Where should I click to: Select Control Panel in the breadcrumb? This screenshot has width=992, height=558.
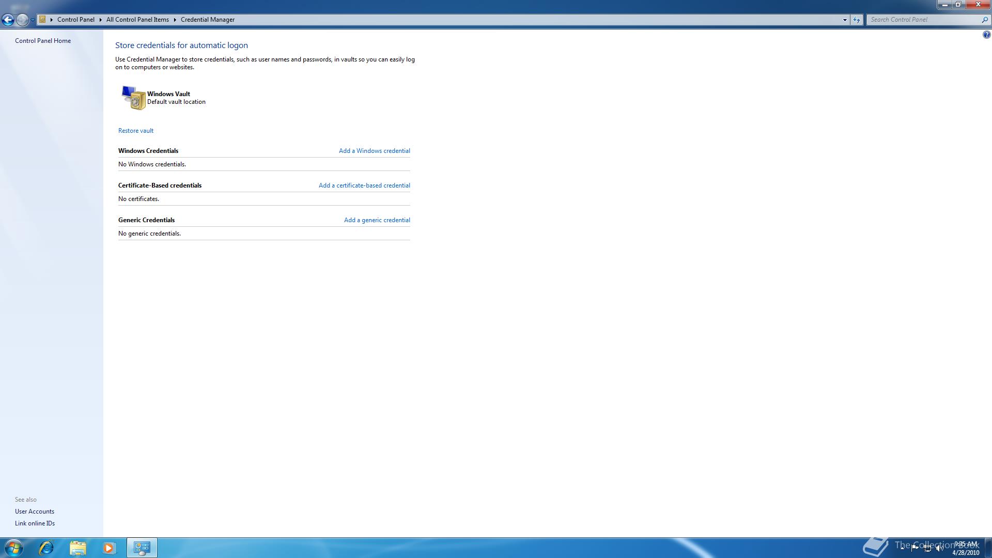pyautogui.click(x=76, y=20)
